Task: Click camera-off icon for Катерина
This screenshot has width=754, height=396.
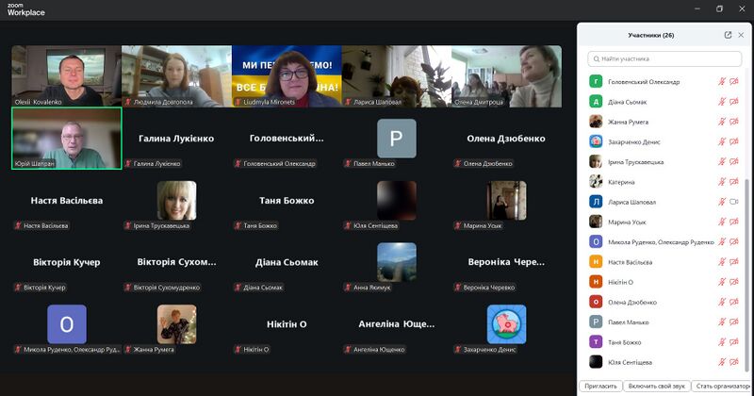Action: pyautogui.click(x=734, y=182)
